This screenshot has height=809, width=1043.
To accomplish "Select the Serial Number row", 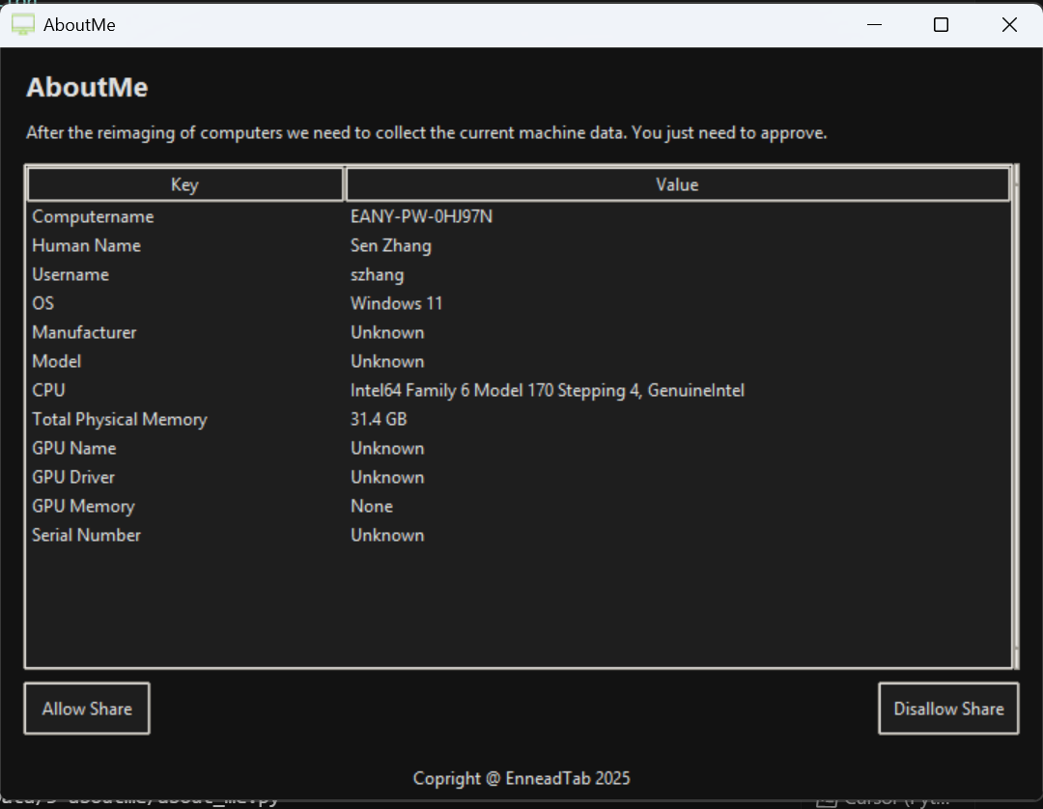I will tap(87, 536).
